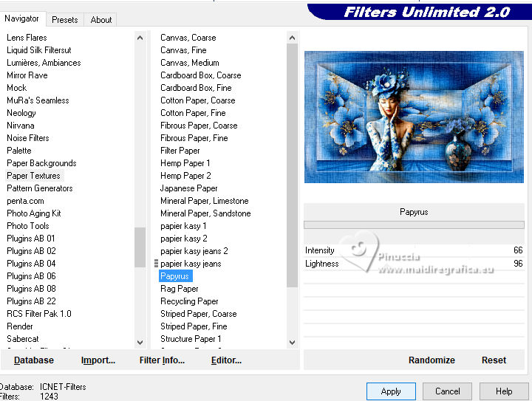Switch to the Navigator tab
The height and width of the screenshot is (401, 532).
21,18
